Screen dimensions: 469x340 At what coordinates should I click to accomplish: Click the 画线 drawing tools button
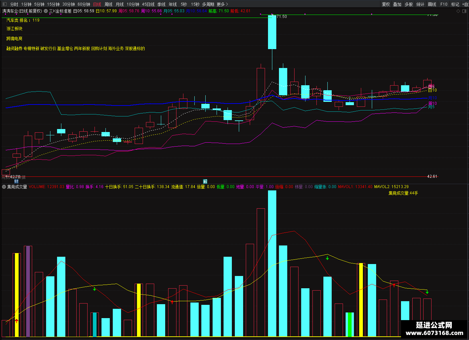(x=432, y=4)
